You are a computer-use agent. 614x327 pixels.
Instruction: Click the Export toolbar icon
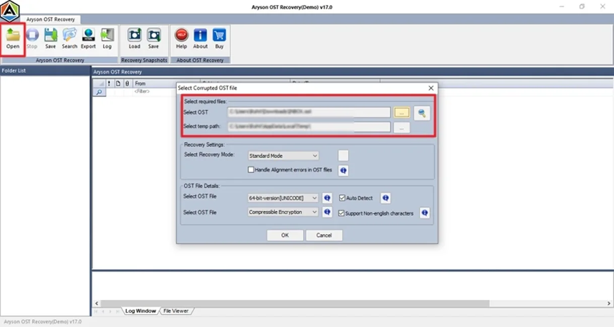(x=88, y=39)
